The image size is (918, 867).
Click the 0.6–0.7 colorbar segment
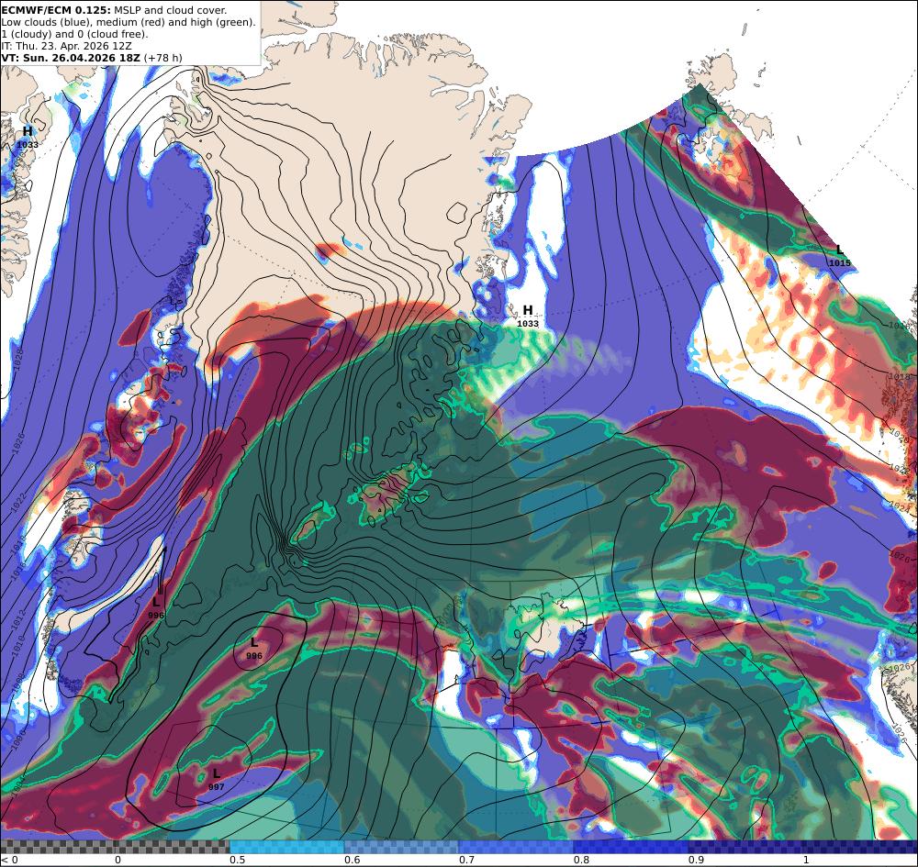[x=402, y=847]
